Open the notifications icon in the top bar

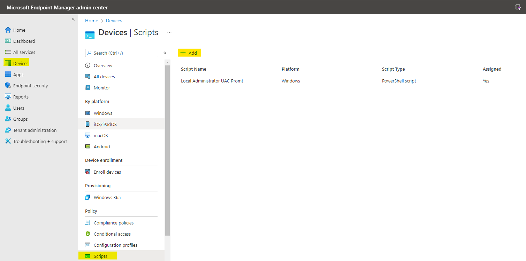coord(517,7)
